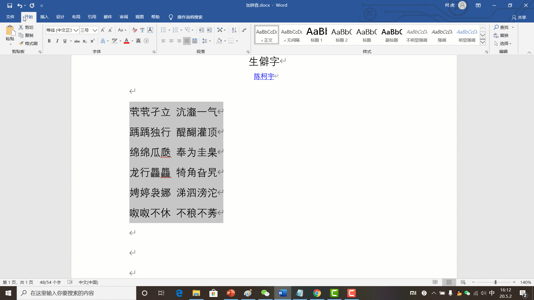This screenshot has width=534, height=300.
Task: Center the selected text
Action: click(171, 41)
